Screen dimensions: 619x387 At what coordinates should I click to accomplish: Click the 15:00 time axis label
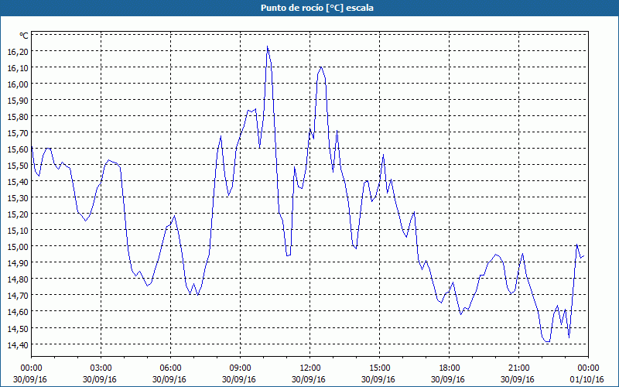click(379, 368)
